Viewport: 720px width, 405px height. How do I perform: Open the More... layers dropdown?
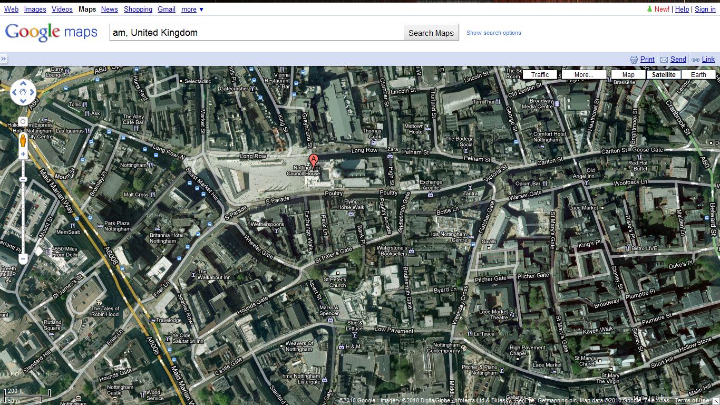click(x=583, y=75)
